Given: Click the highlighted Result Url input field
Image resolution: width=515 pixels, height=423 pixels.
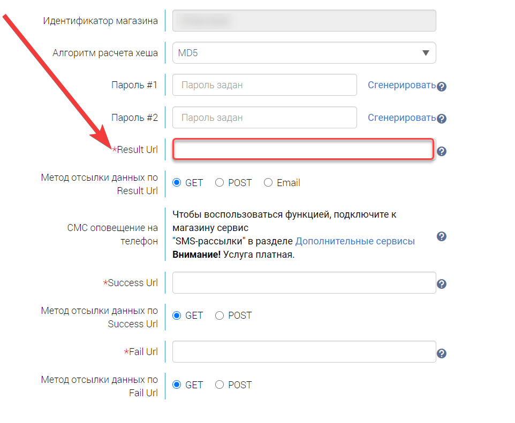Looking at the screenshot, I should pos(303,150).
